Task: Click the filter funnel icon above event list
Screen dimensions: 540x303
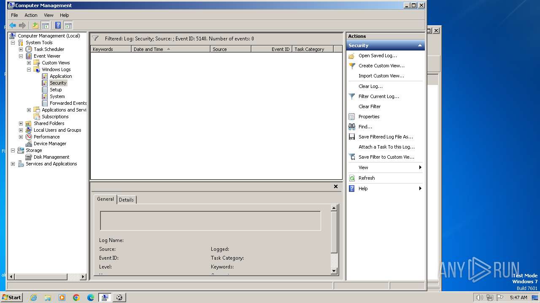Action: coord(95,38)
